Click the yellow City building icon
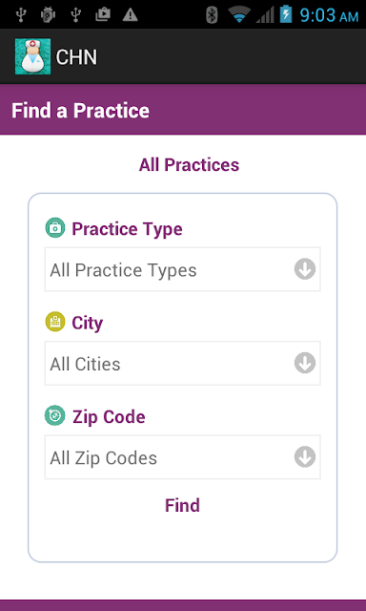Image resolution: width=366 pixels, height=611 pixels. point(55,322)
